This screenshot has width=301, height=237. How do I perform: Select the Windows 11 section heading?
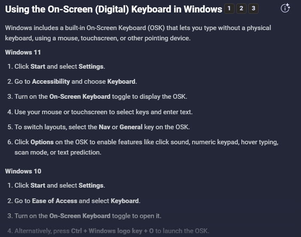[23, 52]
